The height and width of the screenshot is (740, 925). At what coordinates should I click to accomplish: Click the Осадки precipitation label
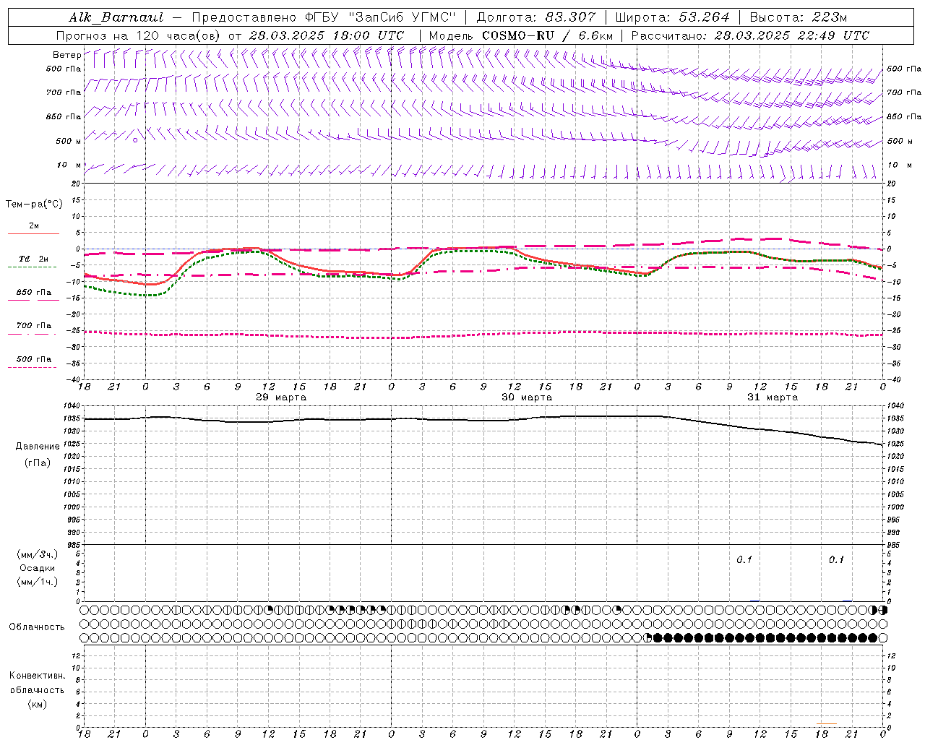pos(37,568)
